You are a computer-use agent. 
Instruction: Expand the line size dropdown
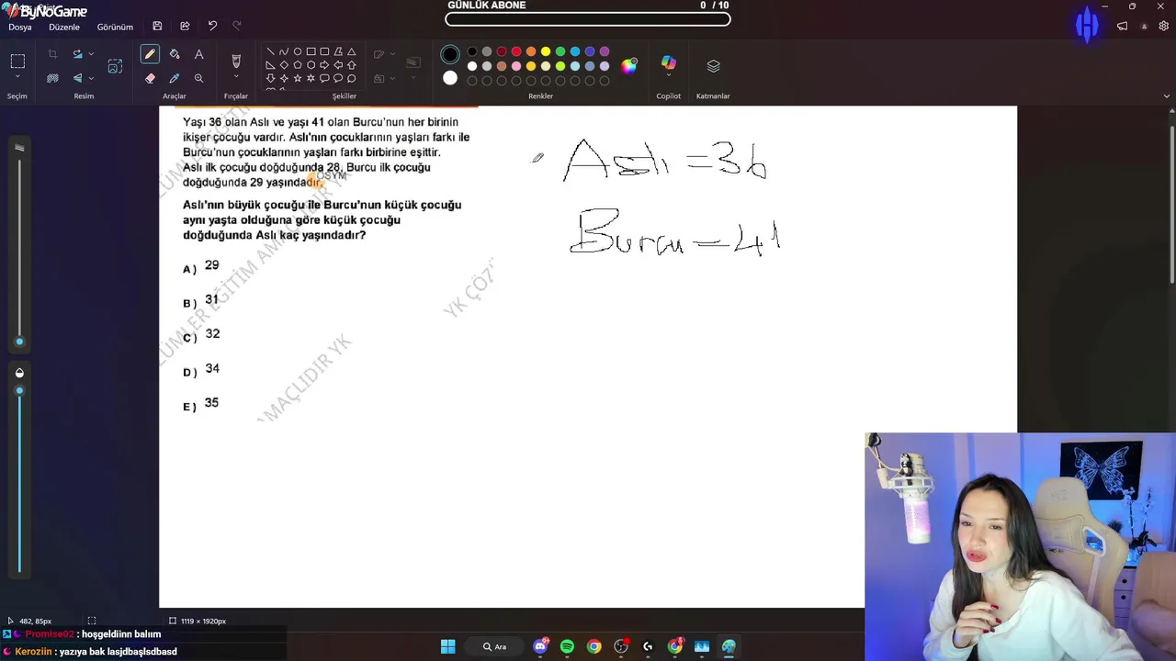tap(413, 78)
